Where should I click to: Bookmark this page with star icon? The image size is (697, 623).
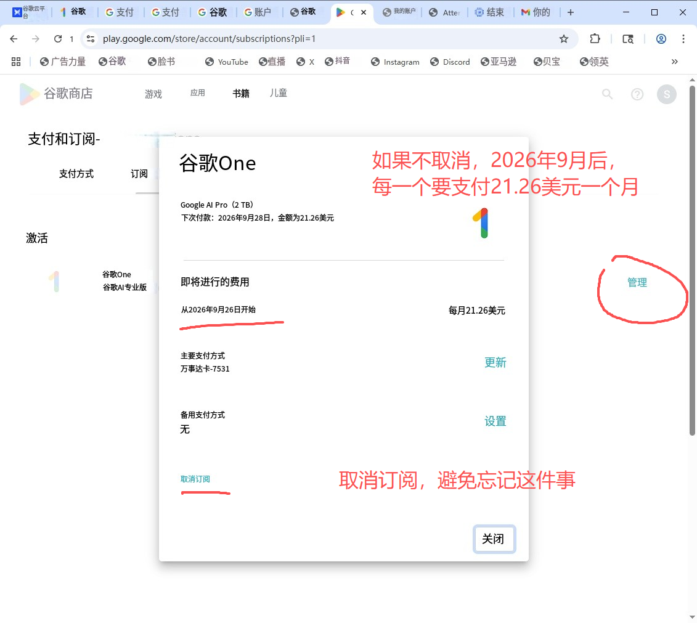563,39
